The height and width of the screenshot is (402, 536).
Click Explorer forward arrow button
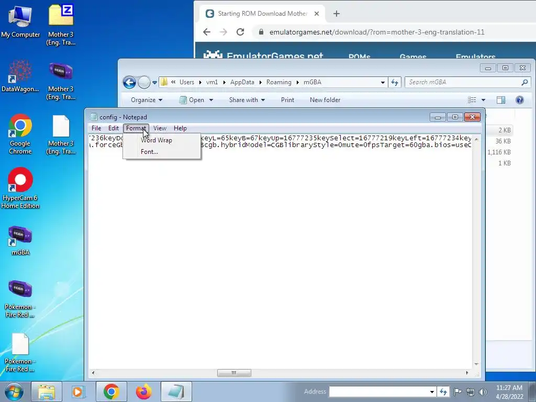point(144,82)
